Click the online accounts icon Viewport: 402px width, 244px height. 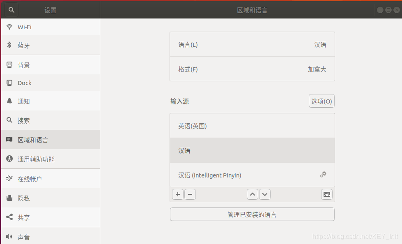9,178
